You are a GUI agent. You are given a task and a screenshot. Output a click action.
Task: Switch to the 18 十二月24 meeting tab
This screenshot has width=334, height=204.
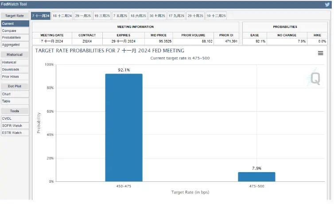(62, 16)
